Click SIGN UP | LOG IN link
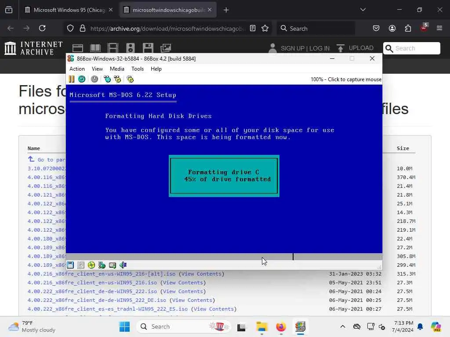The height and width of the screenshot is (337, 450). [305, 48]
